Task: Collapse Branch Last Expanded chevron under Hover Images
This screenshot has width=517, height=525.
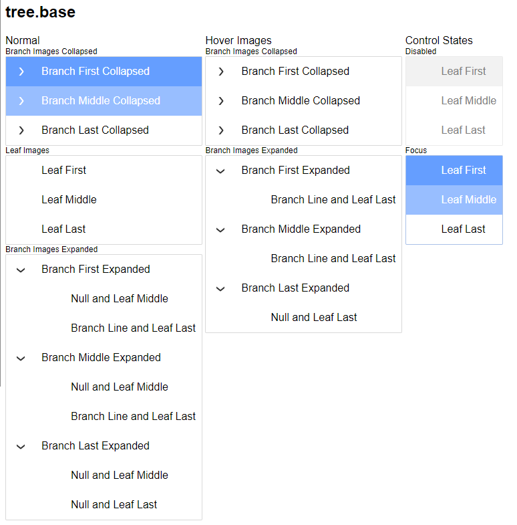Action: (220, 289)
